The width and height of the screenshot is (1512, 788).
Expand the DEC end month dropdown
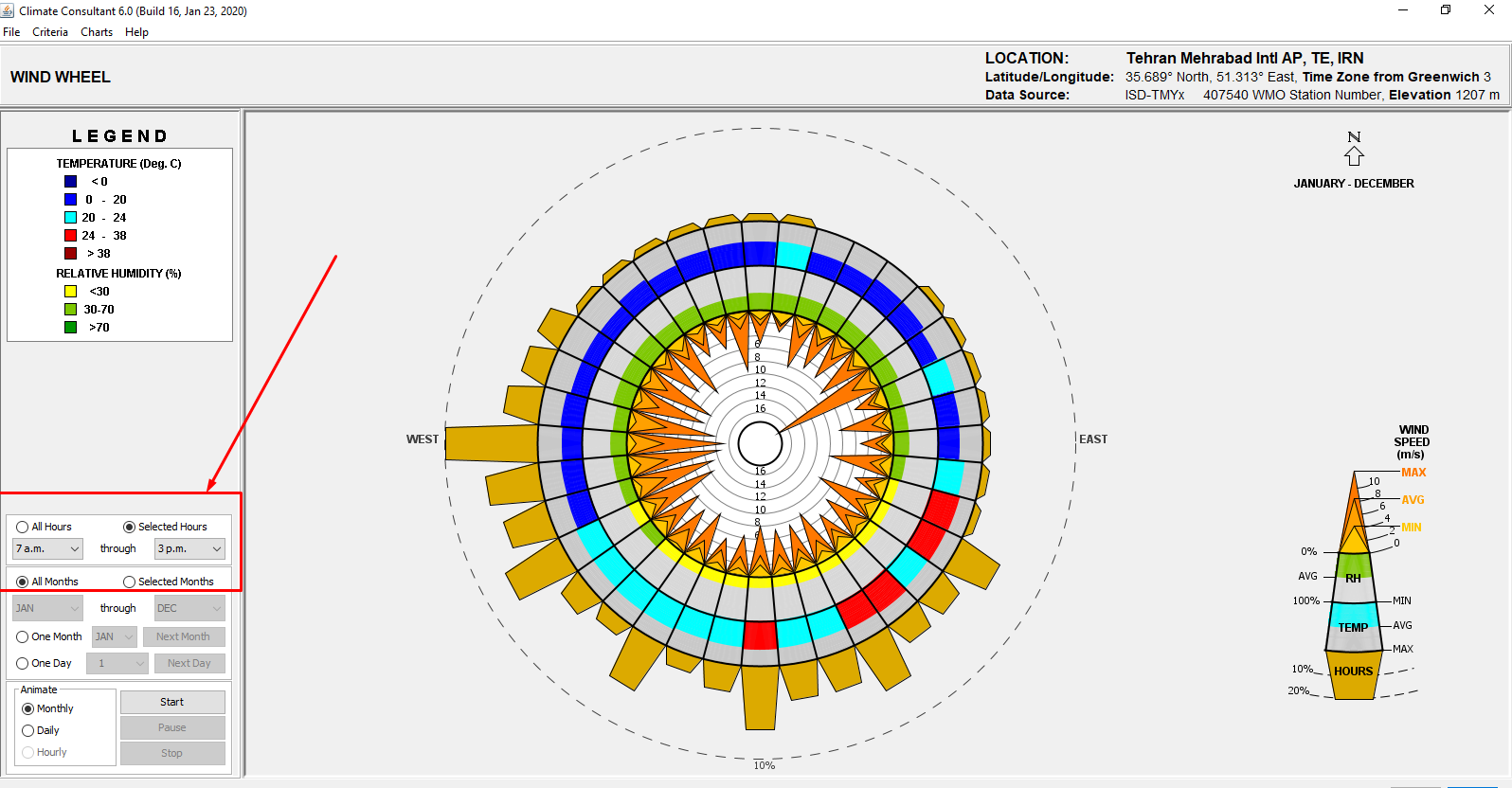[x=189, y=608]
